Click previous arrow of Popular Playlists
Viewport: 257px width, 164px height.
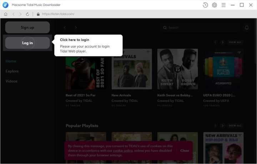[x=215, y=126]
